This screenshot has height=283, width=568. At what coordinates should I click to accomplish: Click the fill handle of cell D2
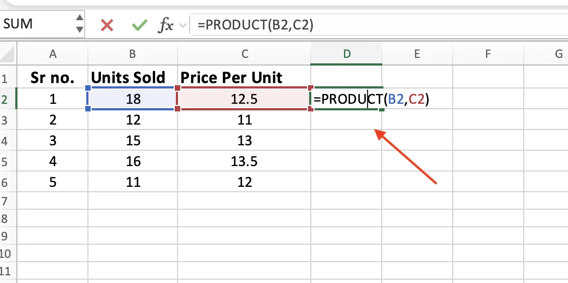[381, 109]
